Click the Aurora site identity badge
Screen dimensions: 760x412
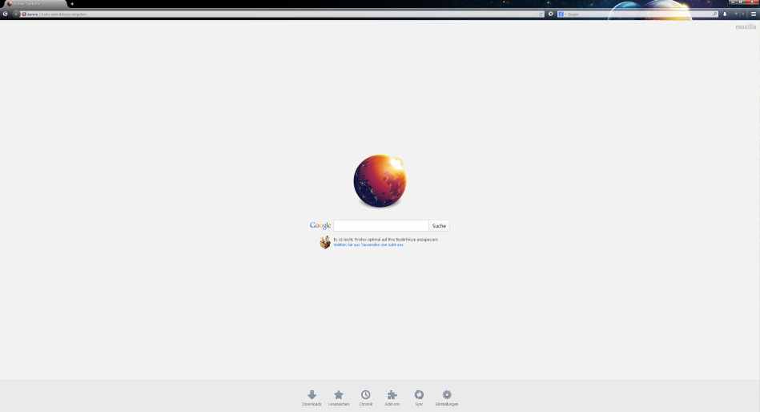pyautogui.click(x=30, y=14)
